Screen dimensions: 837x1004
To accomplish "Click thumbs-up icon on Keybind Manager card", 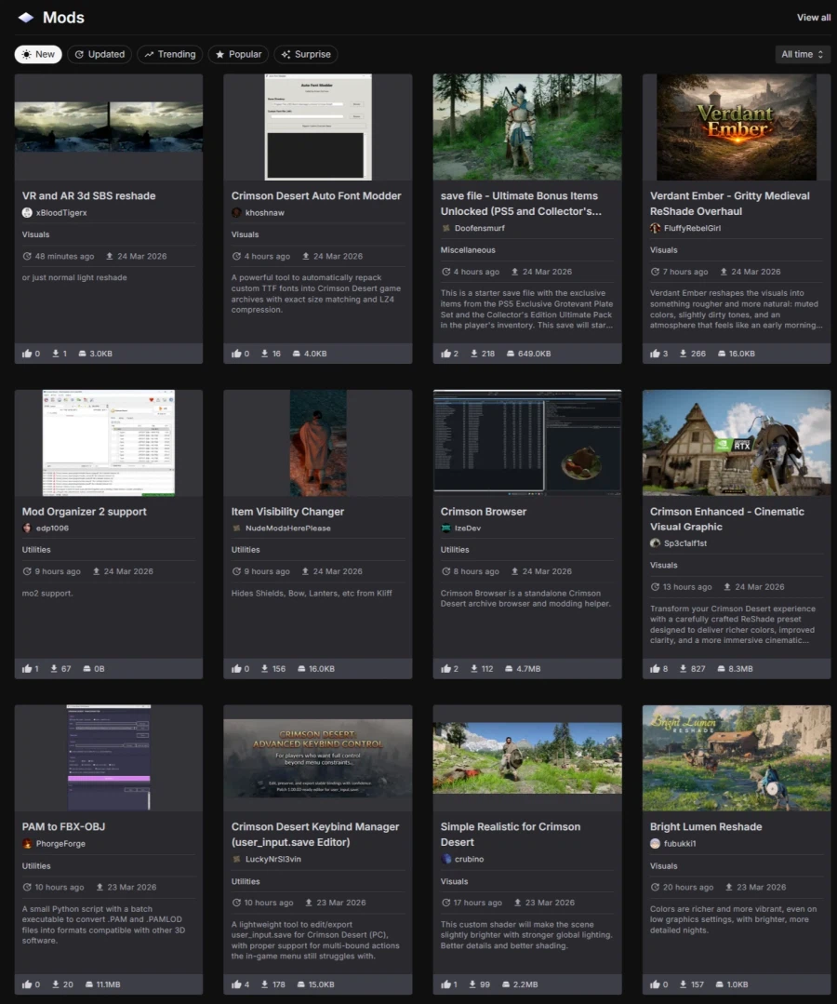I will point(237,984).
